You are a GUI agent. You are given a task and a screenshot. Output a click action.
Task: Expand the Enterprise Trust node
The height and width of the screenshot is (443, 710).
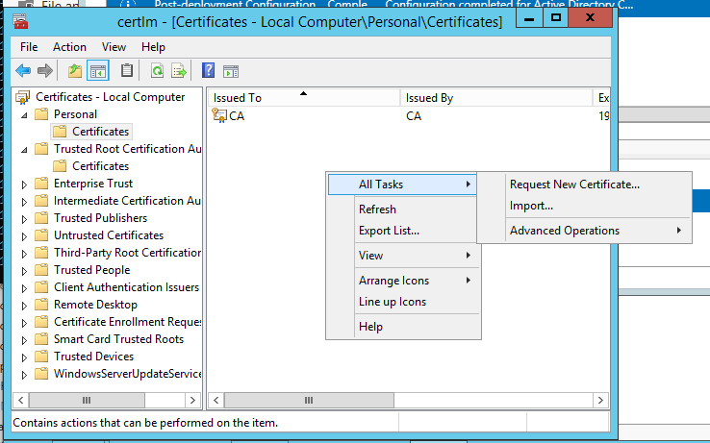[24, 185]
